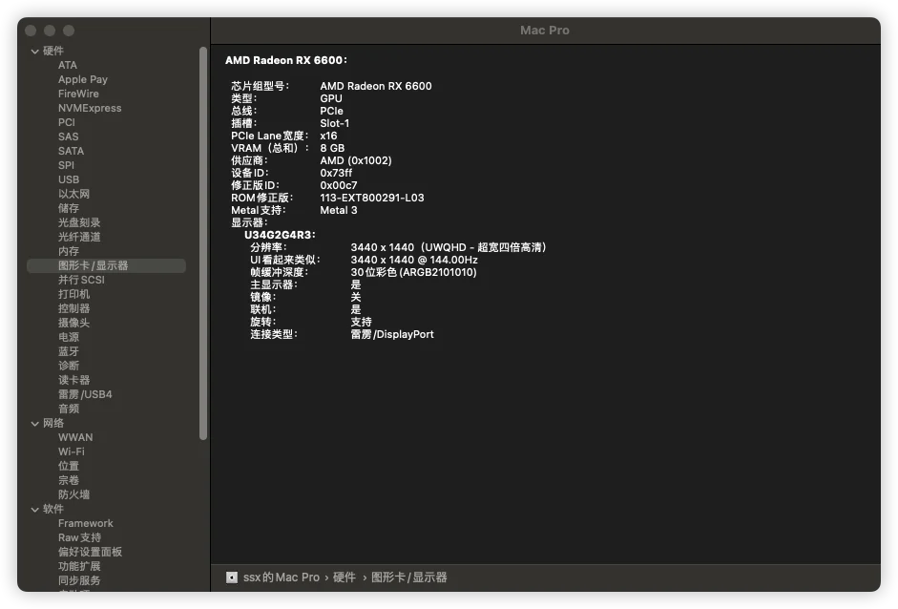Minimize the Mac Pro window

(50, 31)
